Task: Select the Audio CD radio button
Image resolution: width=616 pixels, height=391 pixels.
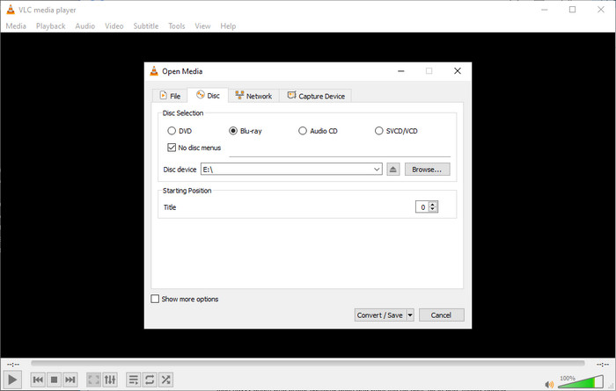Action: (303, 131)
